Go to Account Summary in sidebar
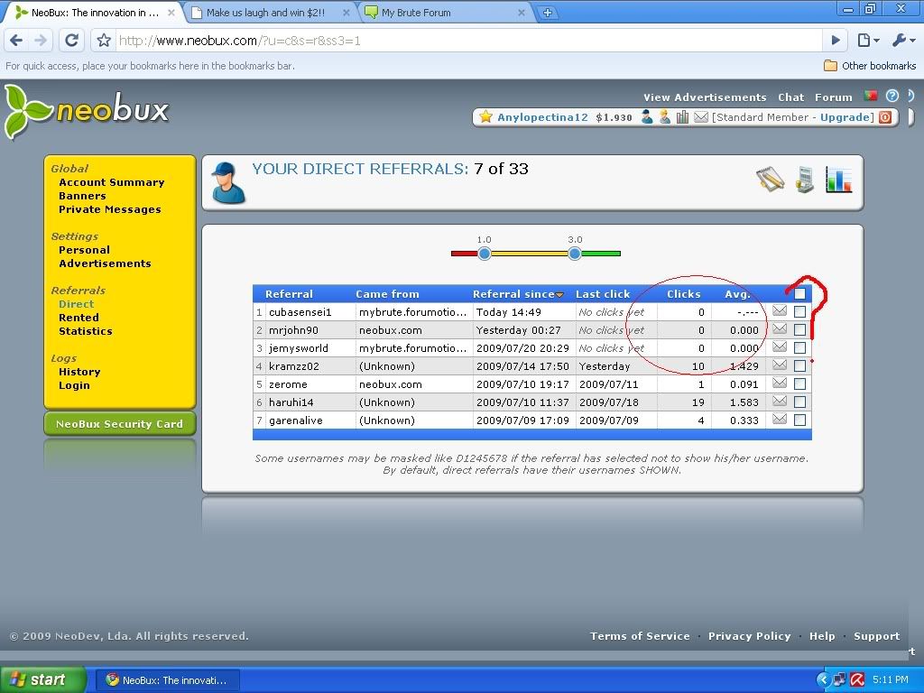The width and height of the screenshot is (924, 693). coord(111,182)
